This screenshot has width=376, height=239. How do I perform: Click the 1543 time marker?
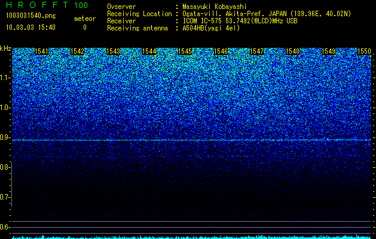(113, 51)
